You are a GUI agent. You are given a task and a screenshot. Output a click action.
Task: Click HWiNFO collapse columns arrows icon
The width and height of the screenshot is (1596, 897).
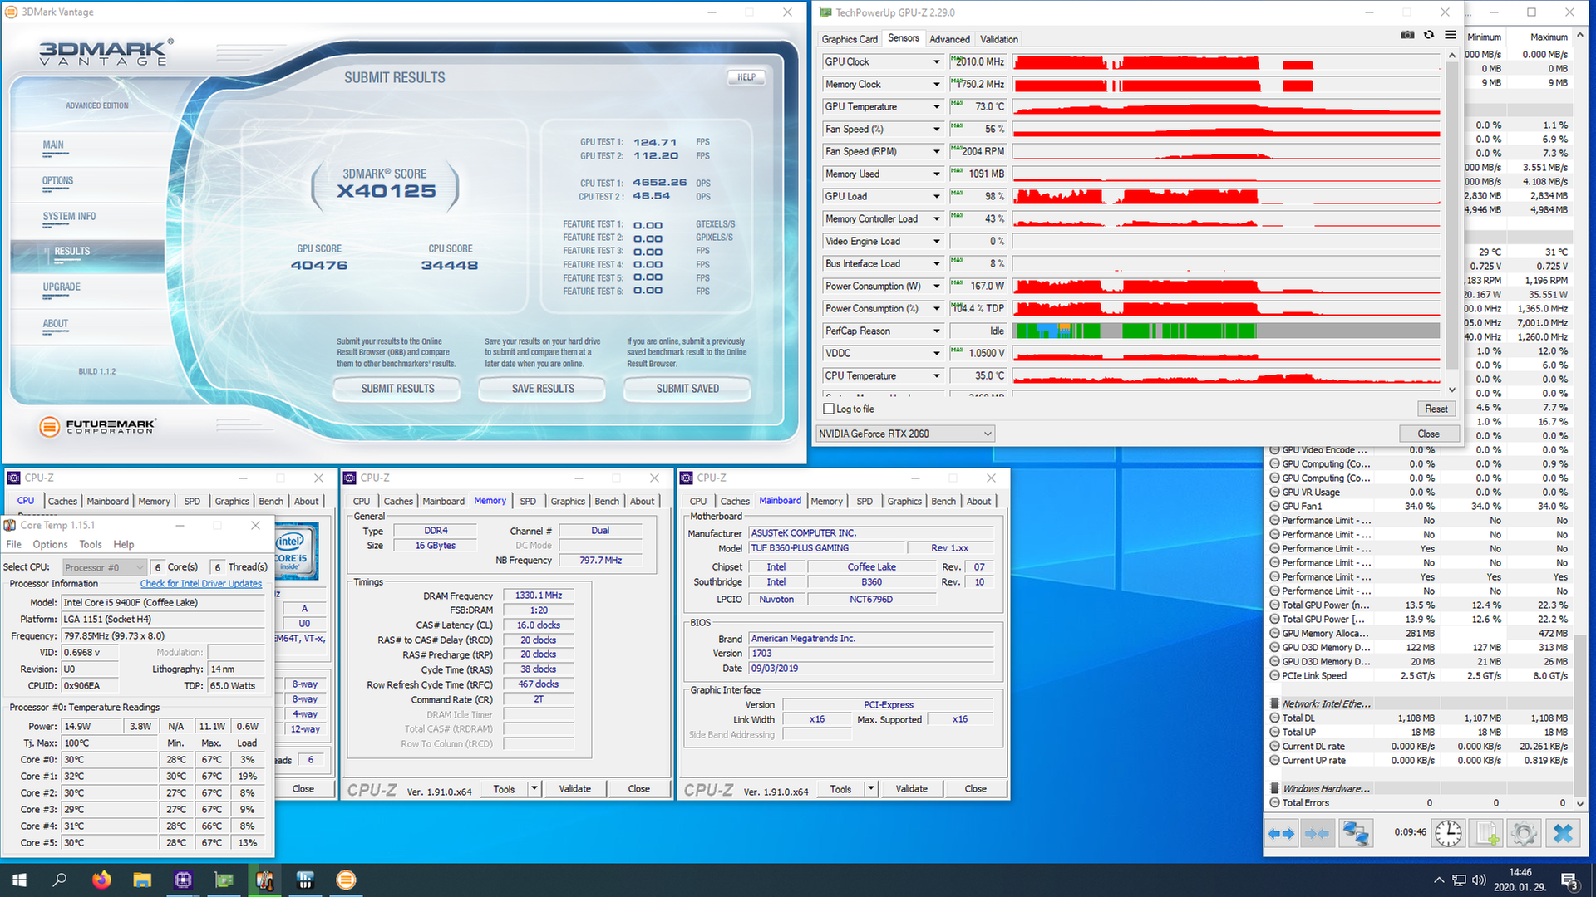(1317, 833)
